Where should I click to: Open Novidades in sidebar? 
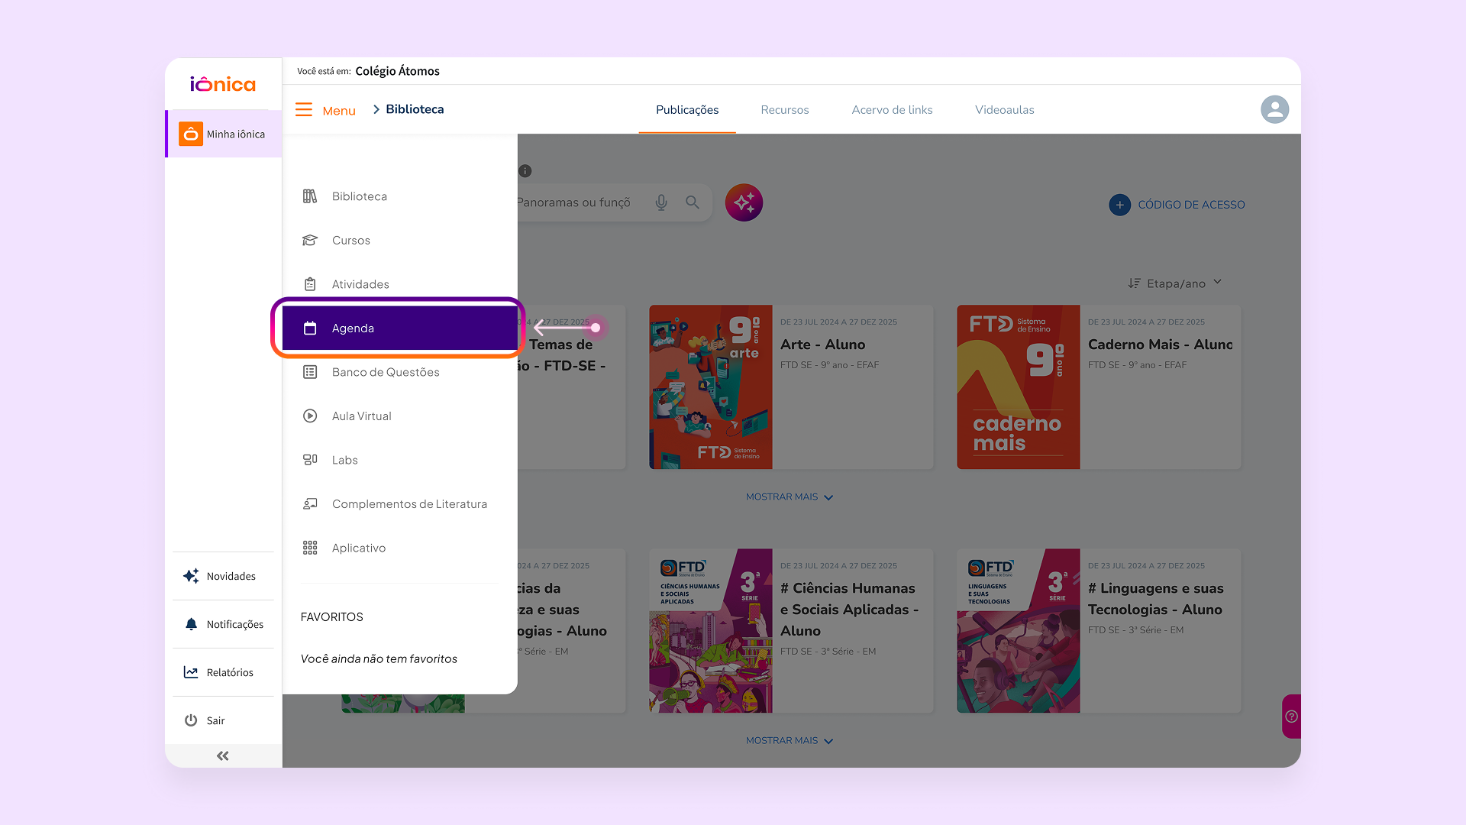(x=223, y=576)
